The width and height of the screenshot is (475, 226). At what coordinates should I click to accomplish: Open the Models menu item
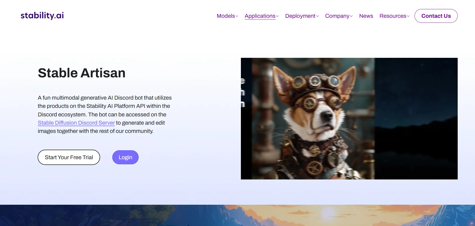[x=226, y=16]
